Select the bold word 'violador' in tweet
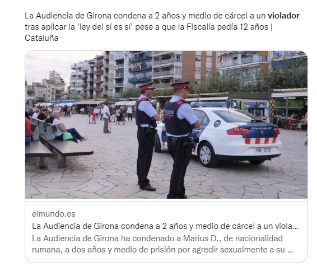This screenshot has width=317, height=267. coord(283,16)
